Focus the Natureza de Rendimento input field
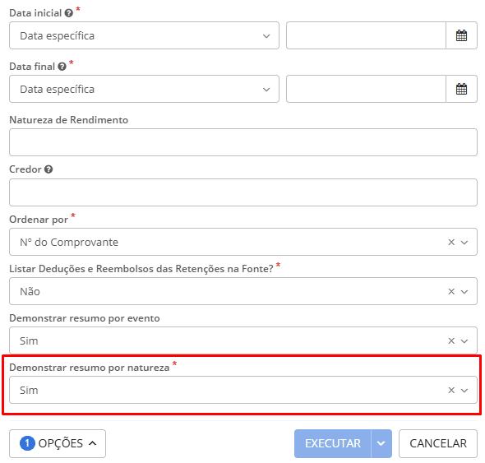The width and height of the screenshot is (485, 463). pyautogui.click(x=243, y=142)
